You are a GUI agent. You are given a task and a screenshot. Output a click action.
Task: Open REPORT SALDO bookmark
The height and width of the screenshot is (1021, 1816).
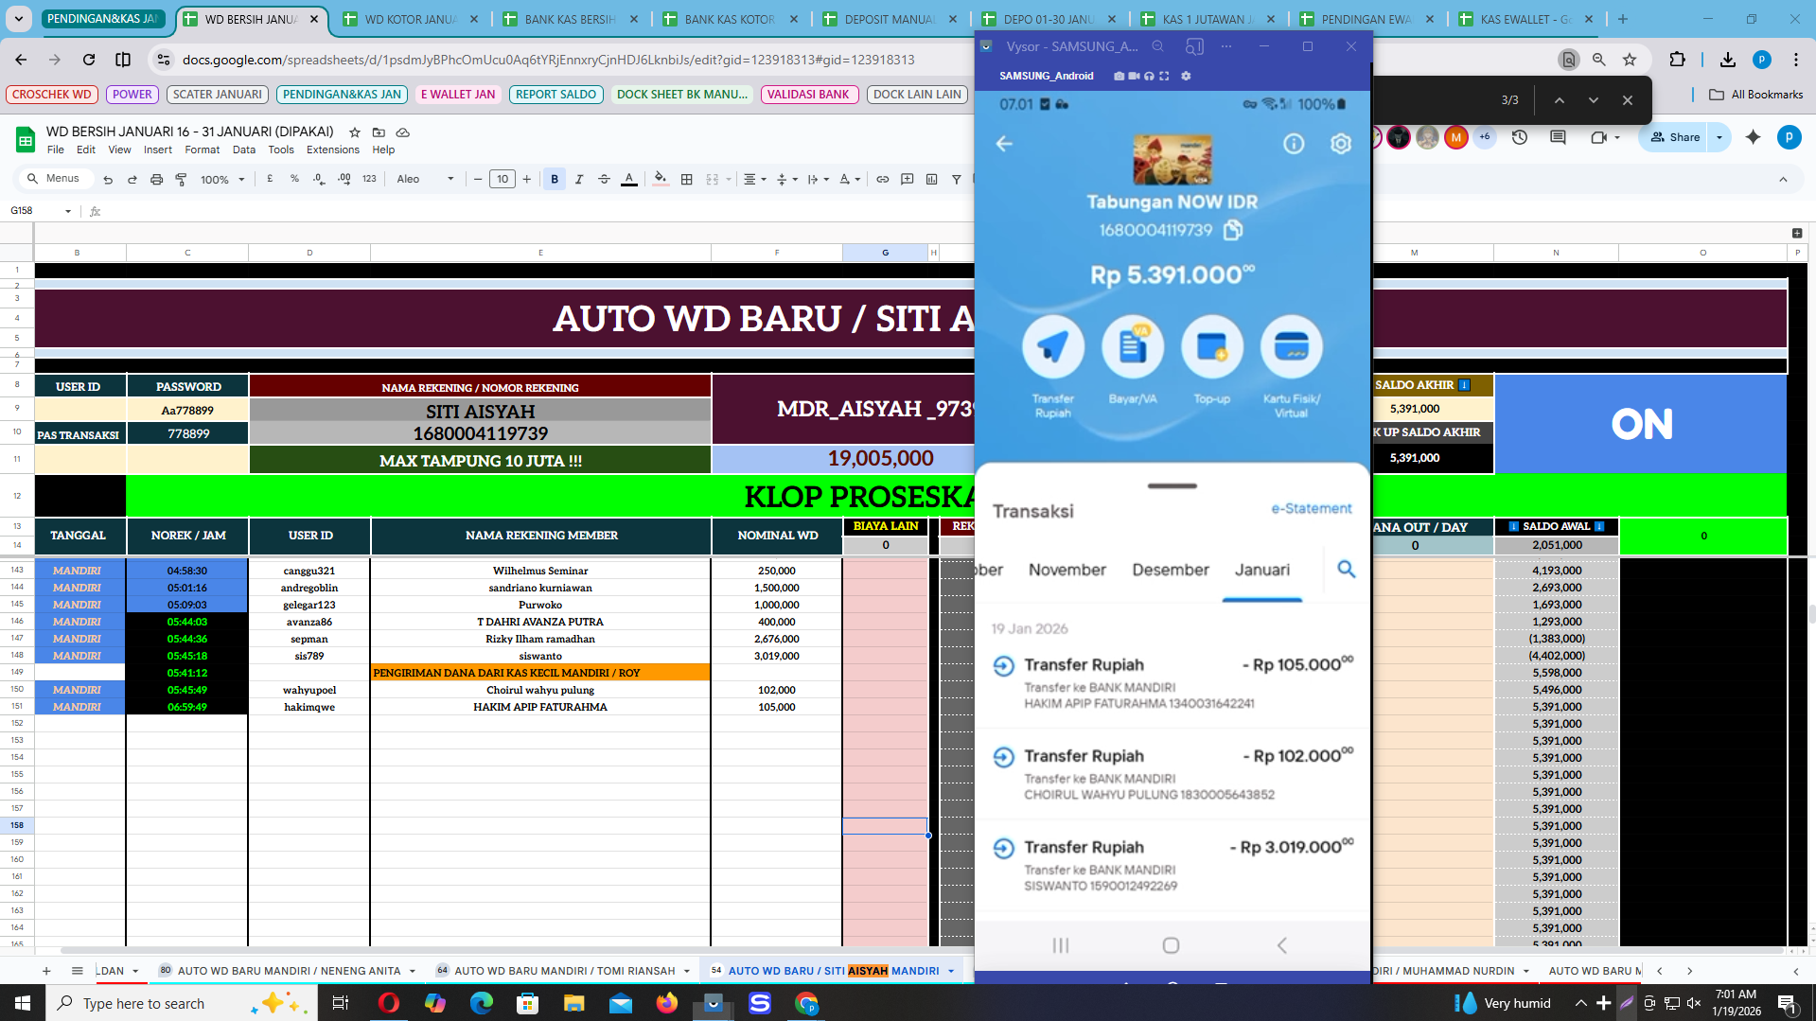click(x=555, y=95)
